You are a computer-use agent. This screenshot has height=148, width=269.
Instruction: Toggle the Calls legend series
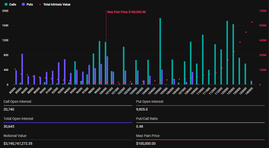(13, 5)
